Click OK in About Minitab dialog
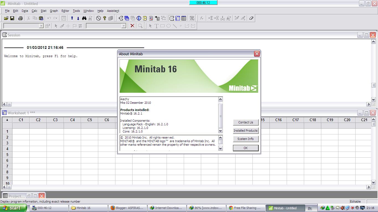378x212 pixels. (x=246, y=148)
